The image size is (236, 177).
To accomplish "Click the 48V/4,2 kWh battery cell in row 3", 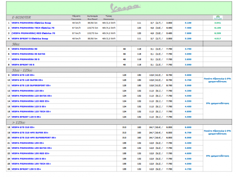I will point(109,33).
